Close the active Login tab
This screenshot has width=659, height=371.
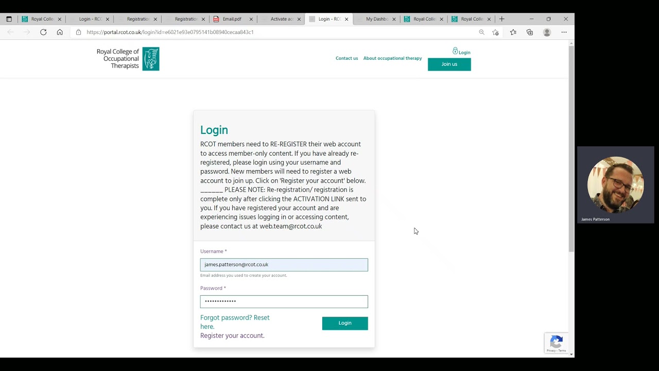coord(346,19)
